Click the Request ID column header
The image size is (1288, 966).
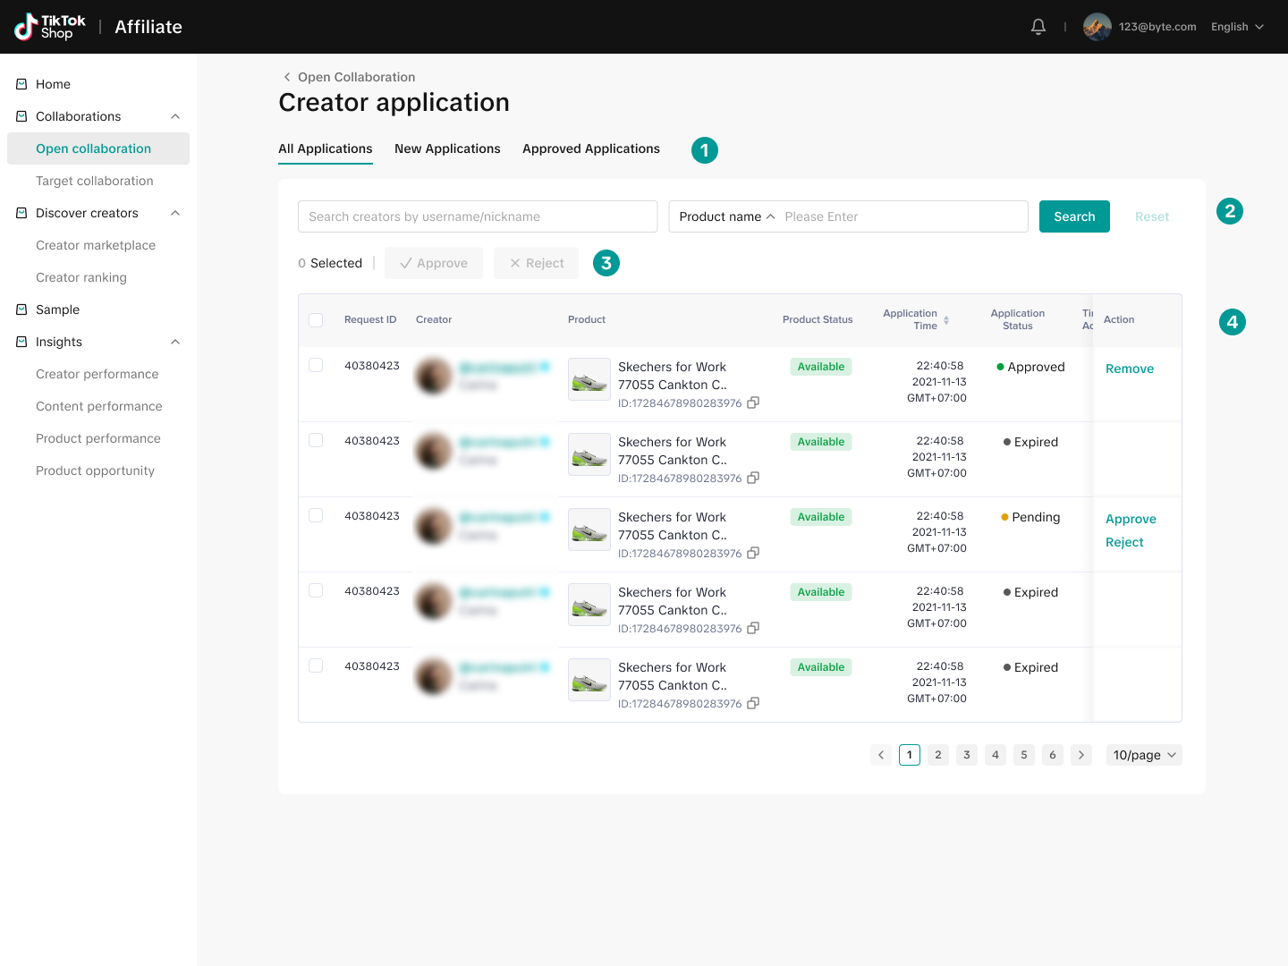click(370, 319)
